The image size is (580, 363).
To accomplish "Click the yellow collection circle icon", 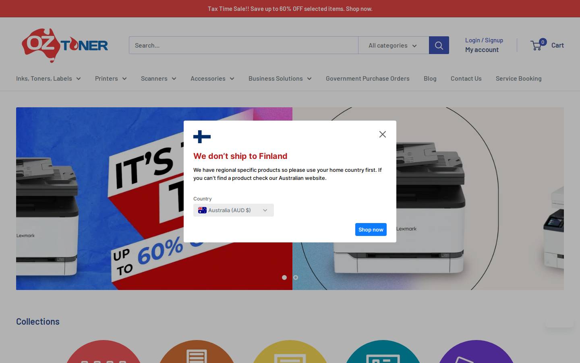I will 290,352.
